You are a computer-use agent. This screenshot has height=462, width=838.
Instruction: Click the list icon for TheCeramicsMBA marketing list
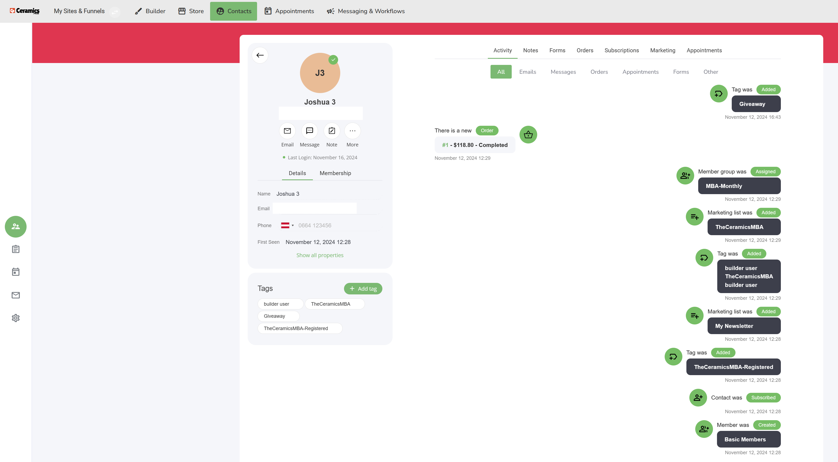point(694,217)
